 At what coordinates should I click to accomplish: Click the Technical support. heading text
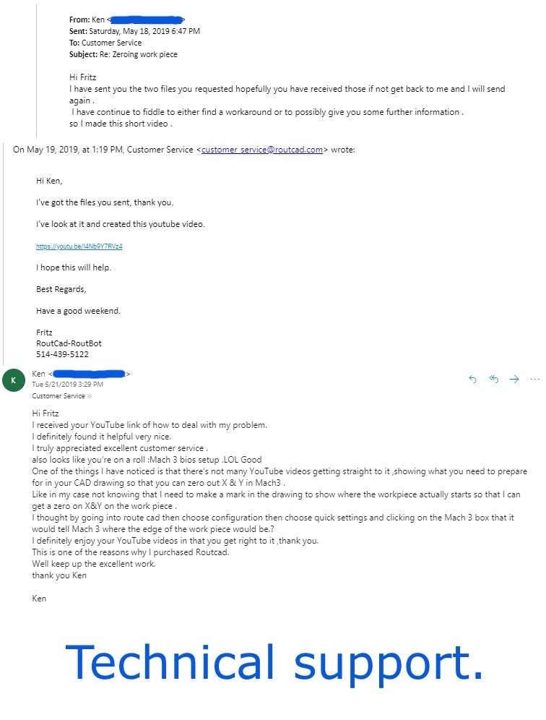pos(274,663)
